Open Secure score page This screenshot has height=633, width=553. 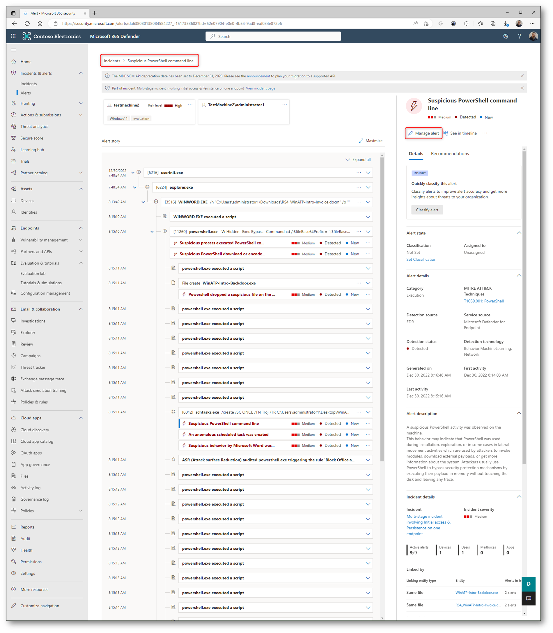pos(32,138)
